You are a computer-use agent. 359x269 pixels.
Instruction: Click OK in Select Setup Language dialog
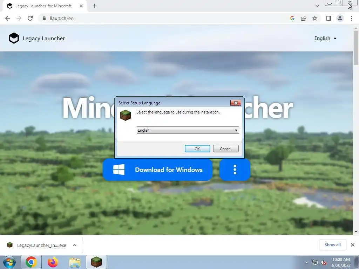pos(197,149)
